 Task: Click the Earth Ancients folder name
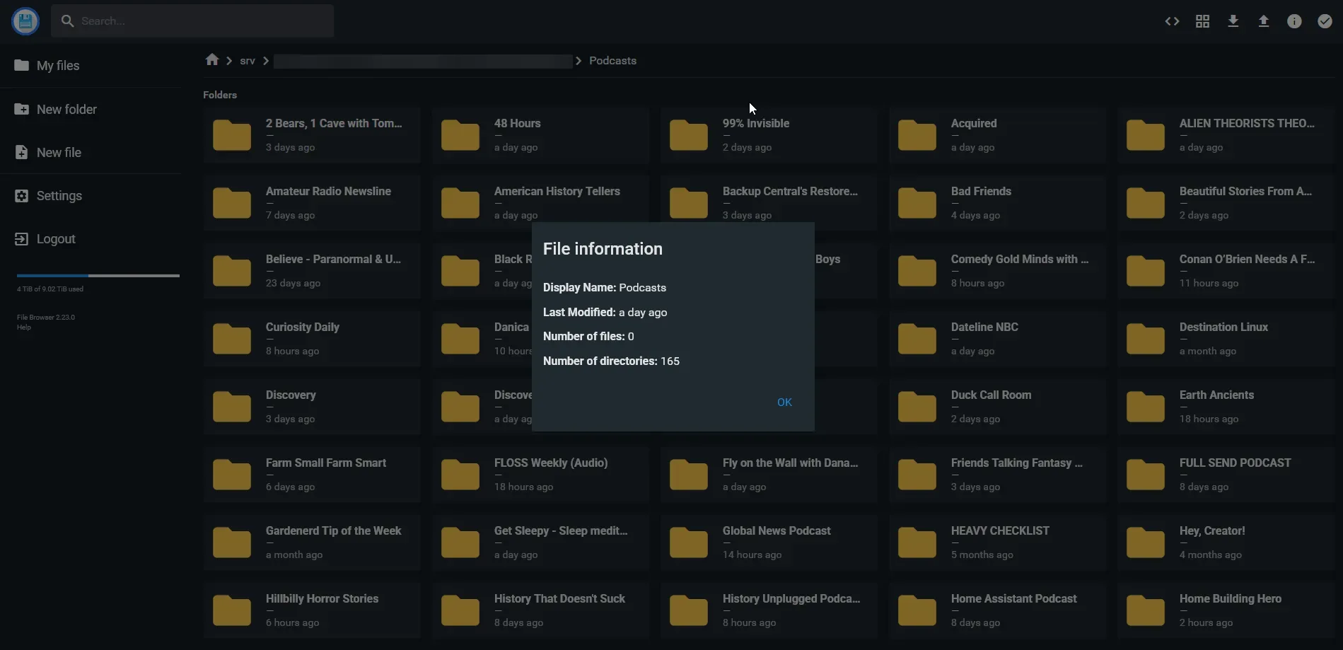(1216, 395)
